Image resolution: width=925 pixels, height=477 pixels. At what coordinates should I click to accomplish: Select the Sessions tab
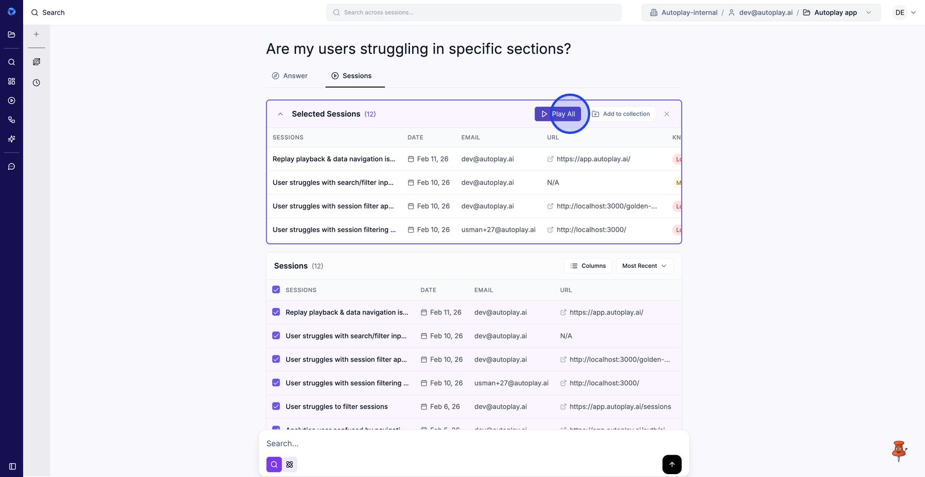pyautogui.click(x=351, y=76)
